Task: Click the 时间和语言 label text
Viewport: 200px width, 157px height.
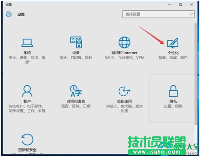Action: click(x=76, y=101)
